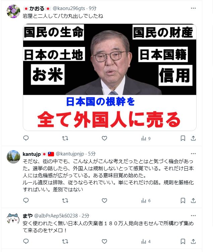Open more options for kantujp's tweet
The image size is (213, 252).
coord(193,153)
